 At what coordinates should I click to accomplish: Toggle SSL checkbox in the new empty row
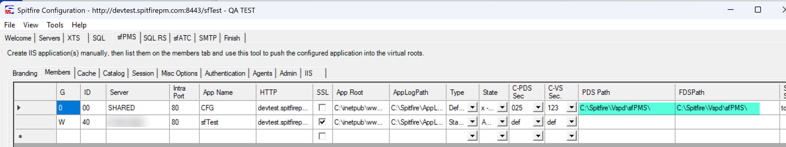tap(322, 136)
